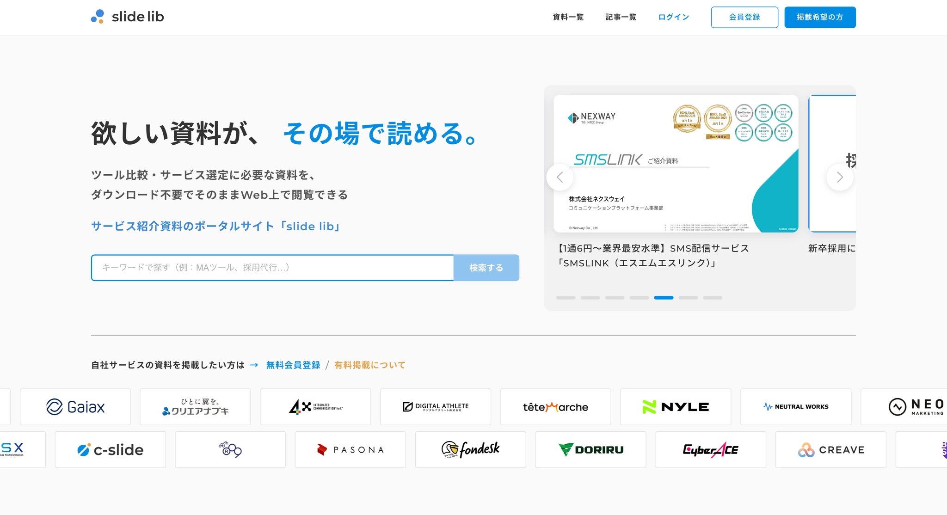
Task: Click the ログイン link
Action: point(673,17)
